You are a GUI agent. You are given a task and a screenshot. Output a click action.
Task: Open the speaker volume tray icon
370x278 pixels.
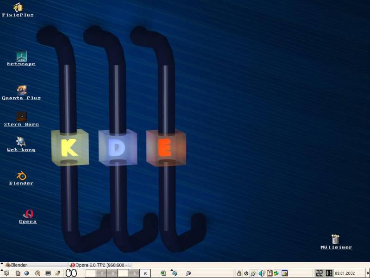pyautogui.click(x=262, y=273)
